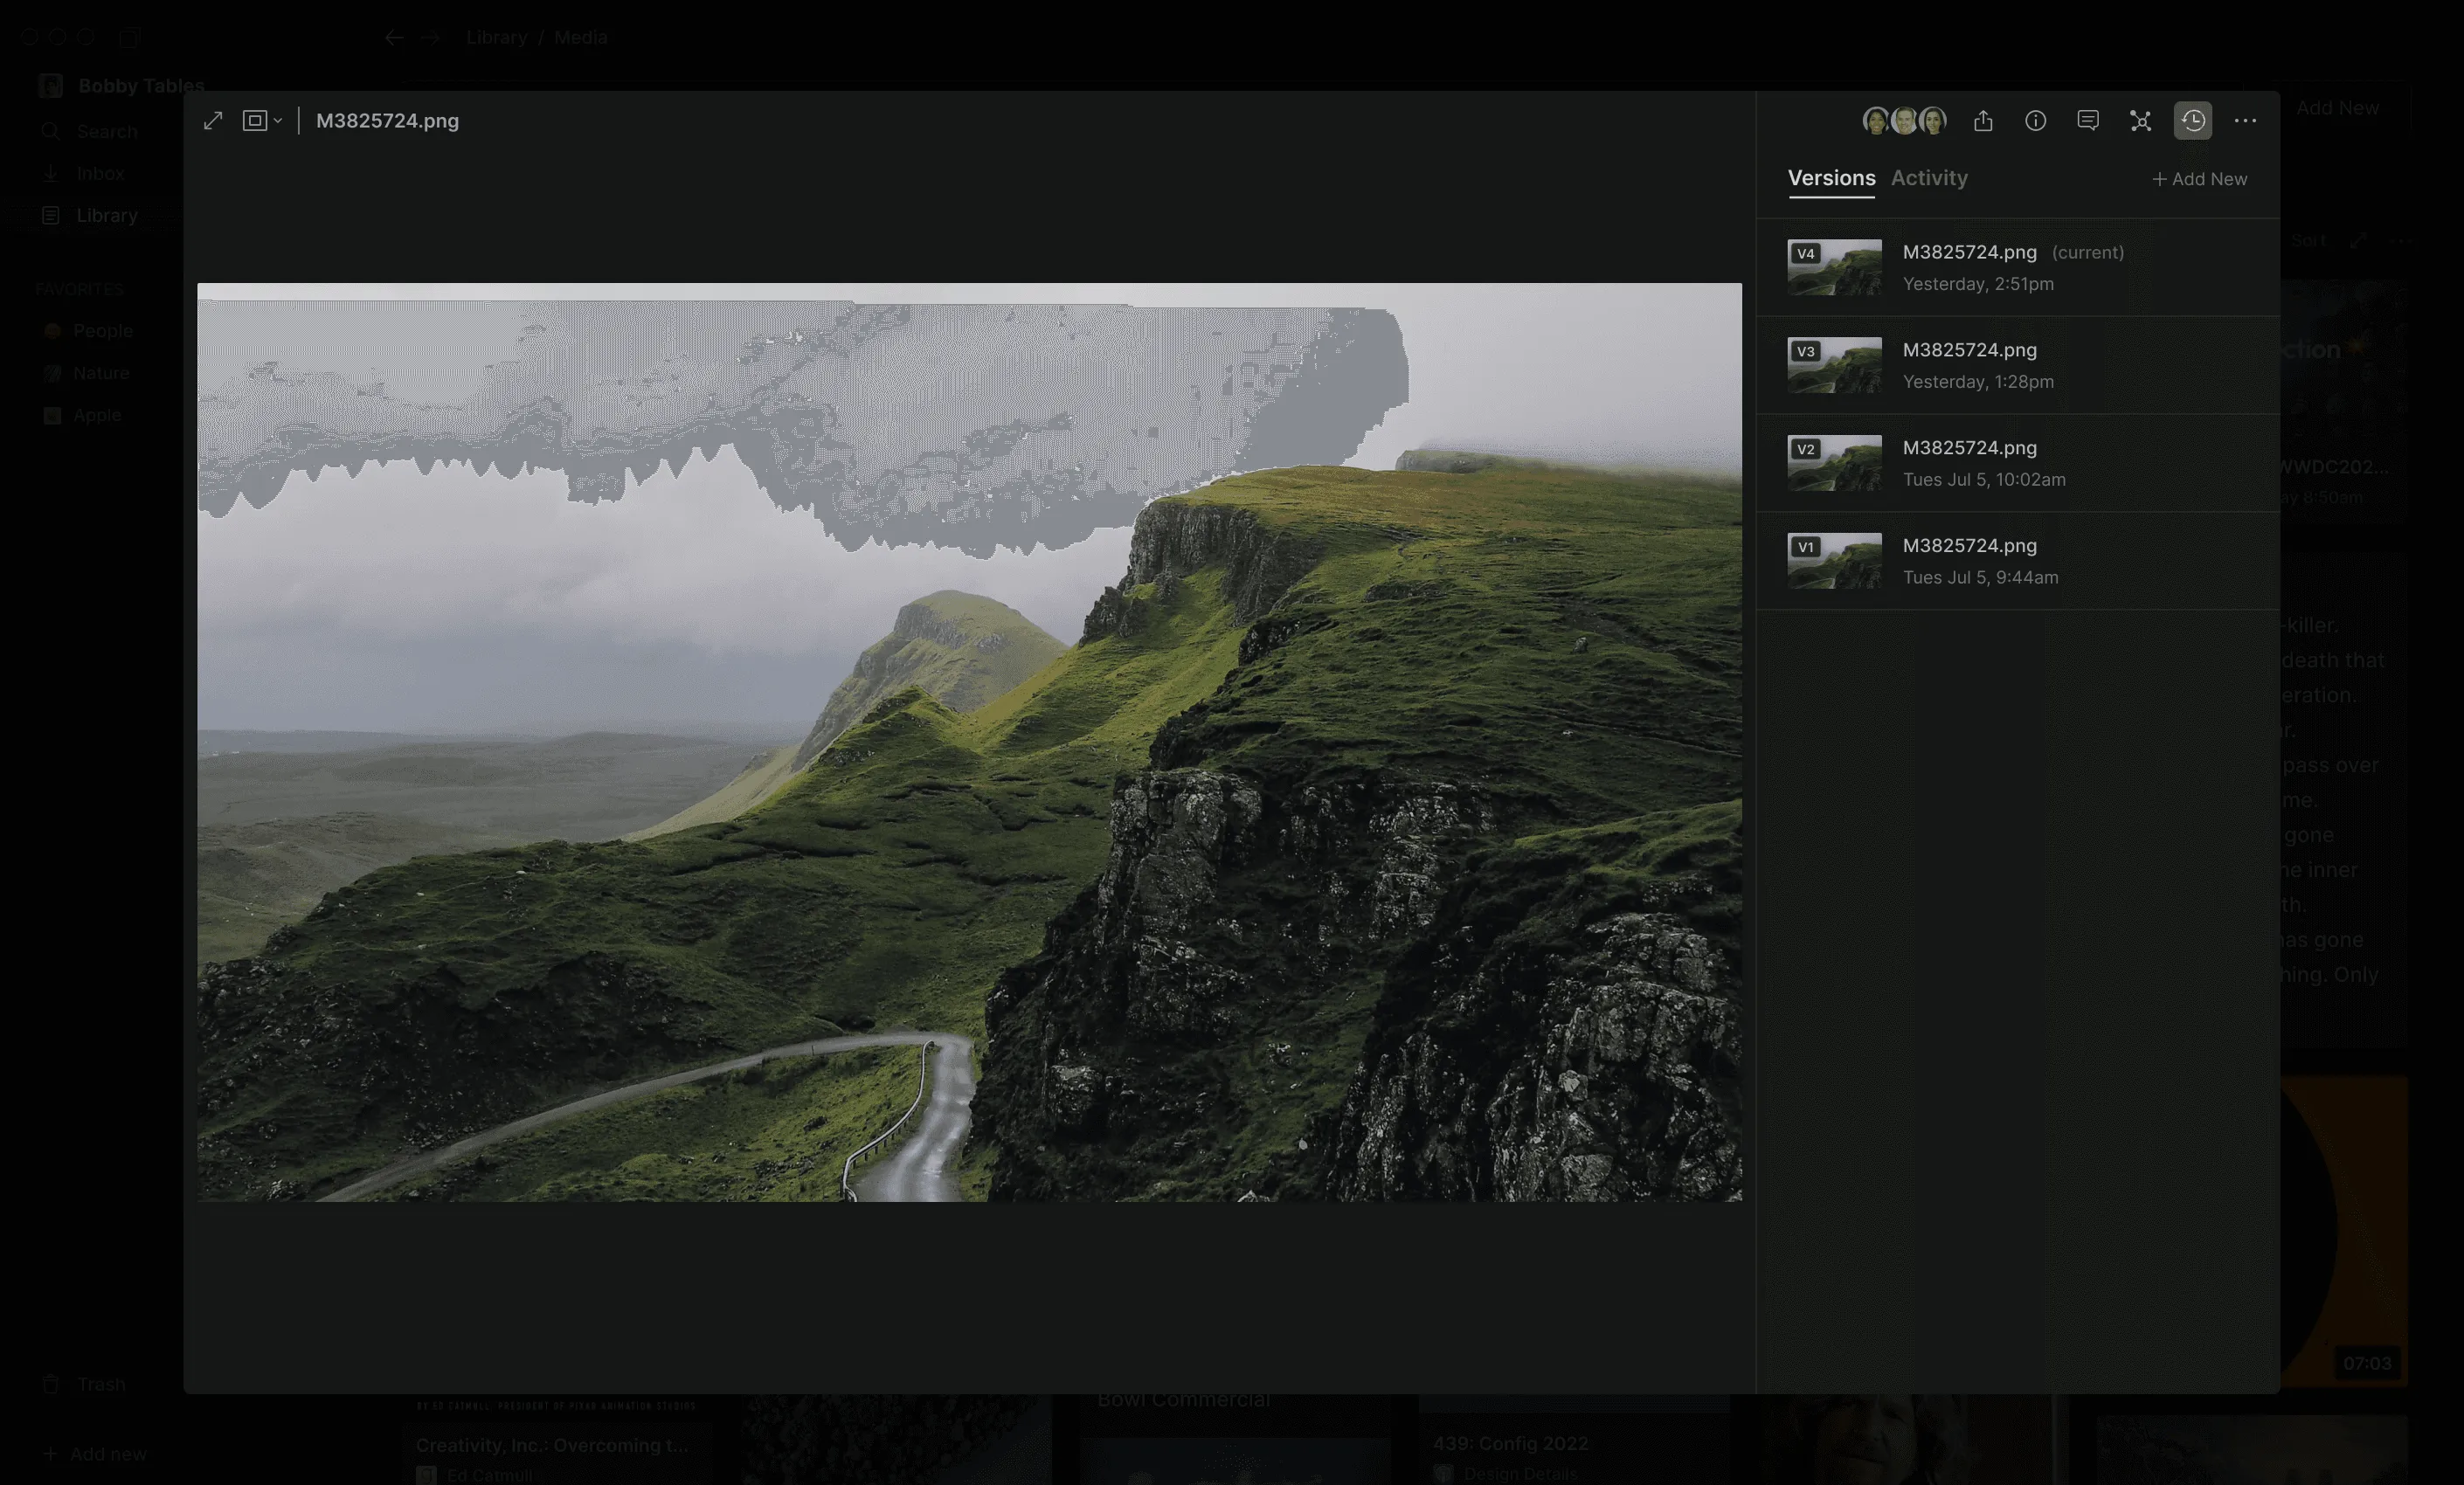Click the 'Tues Jul 5, 9:44am' version timestamp
The height and width of the screenshot is (1485, 2464).
pos(1980,578)
